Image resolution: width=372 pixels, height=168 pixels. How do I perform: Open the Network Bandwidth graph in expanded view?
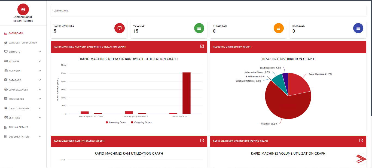coord(202,46)
